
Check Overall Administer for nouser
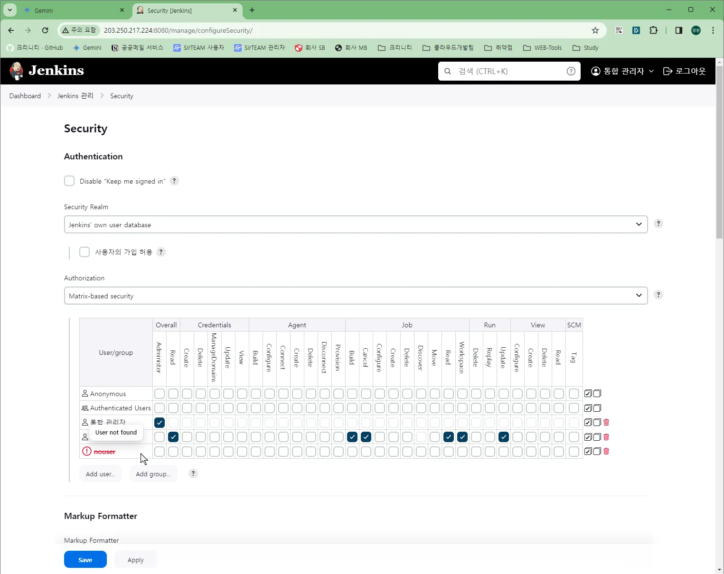pos(160,451)
